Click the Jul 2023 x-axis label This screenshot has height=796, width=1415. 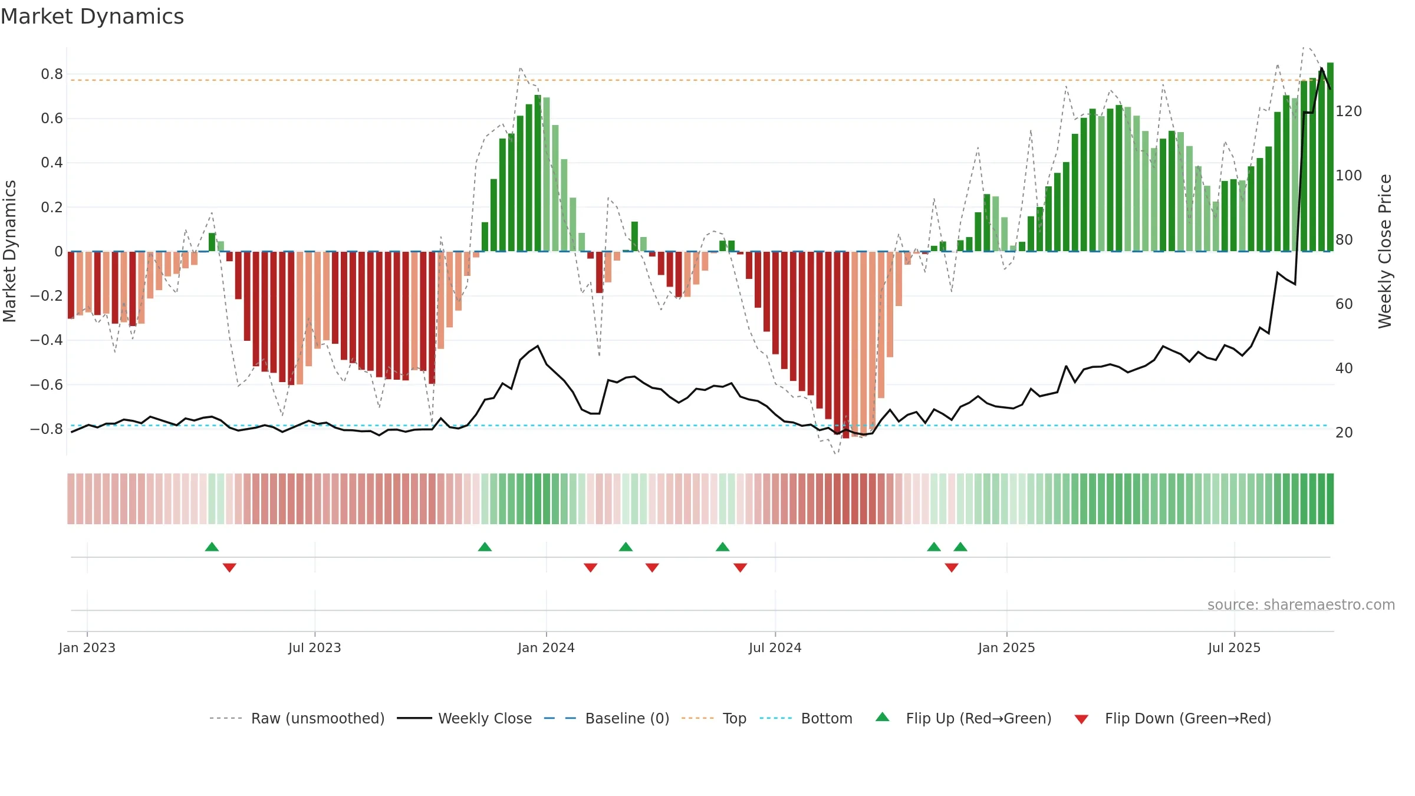315,647
